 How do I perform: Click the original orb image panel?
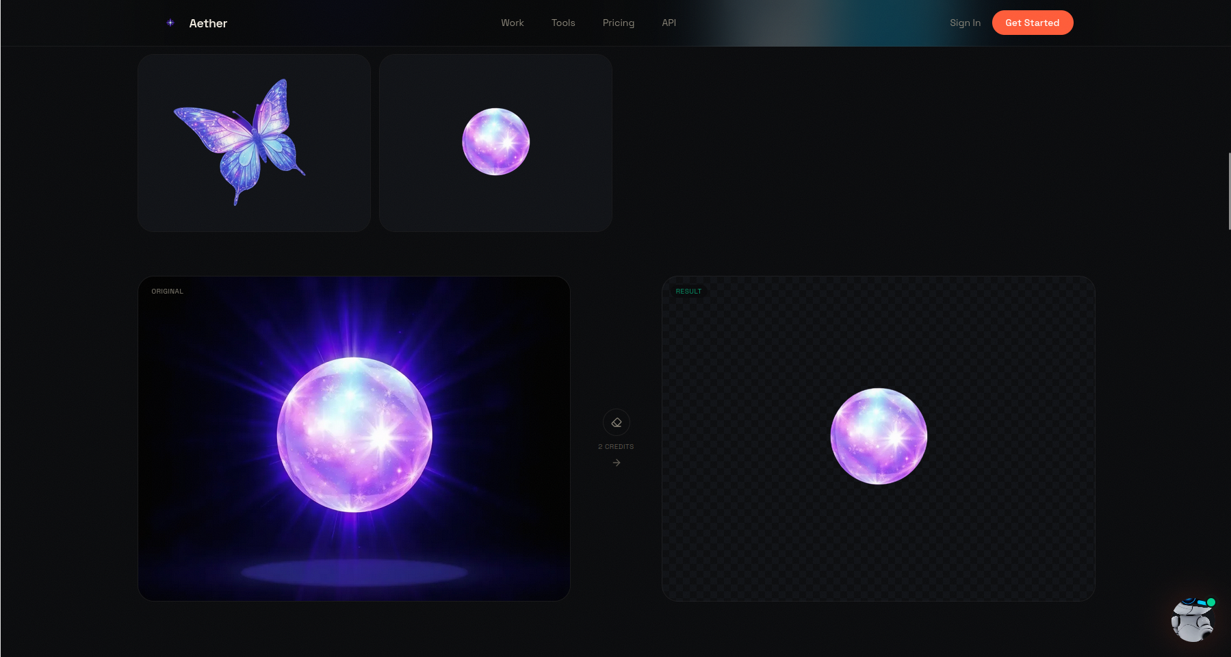354,438
